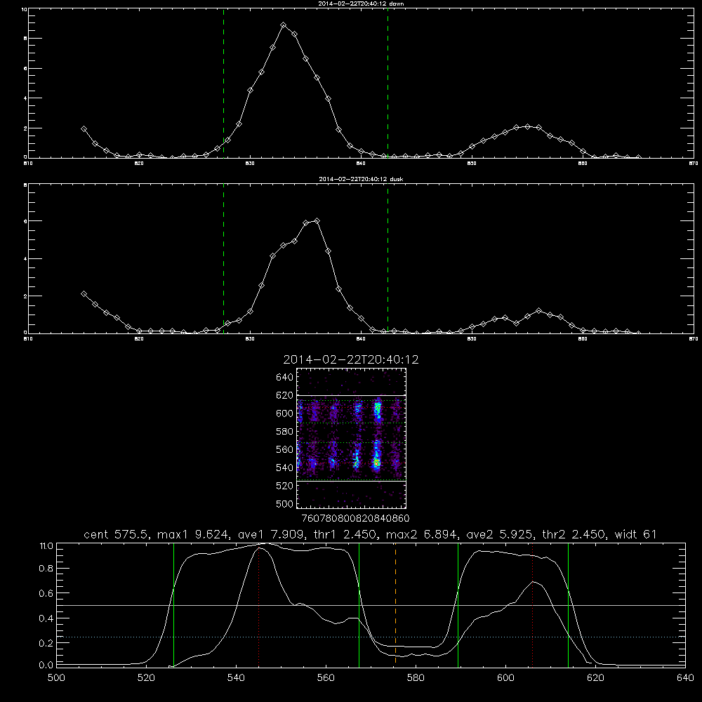This screenshot has height=702, width=702.
Task: Click x-axis label 500 of bottom profile plot
Action: click(x=56, y=678)
